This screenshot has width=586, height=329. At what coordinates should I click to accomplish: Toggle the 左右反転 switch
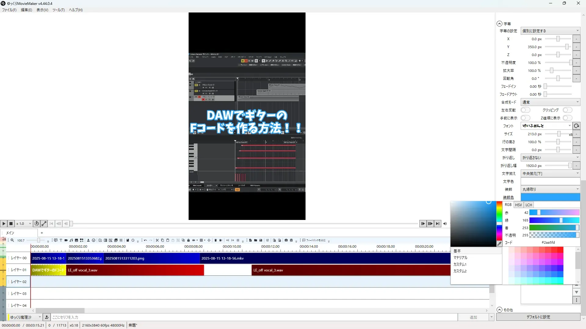click(x=525, y=110)
